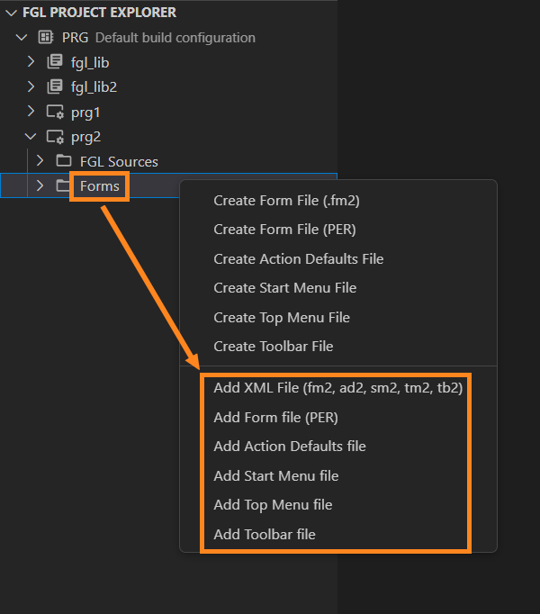Expand the FGL Sources folder
This screenshot has width=540, height=614.
point(40,161)
